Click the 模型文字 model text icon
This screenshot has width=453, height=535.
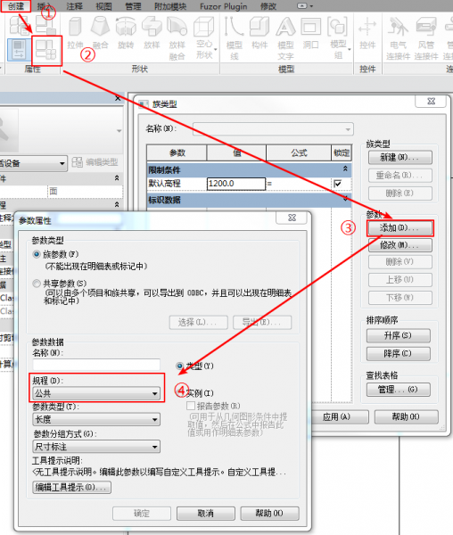pyautogui.click(x=285, y=38)
